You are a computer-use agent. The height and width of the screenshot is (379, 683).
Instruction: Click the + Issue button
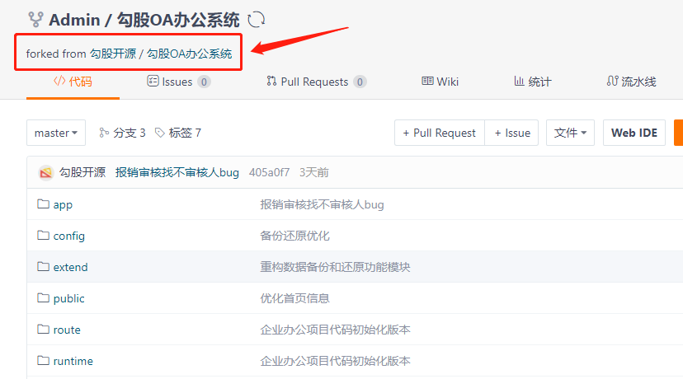(x=511, y=133)
